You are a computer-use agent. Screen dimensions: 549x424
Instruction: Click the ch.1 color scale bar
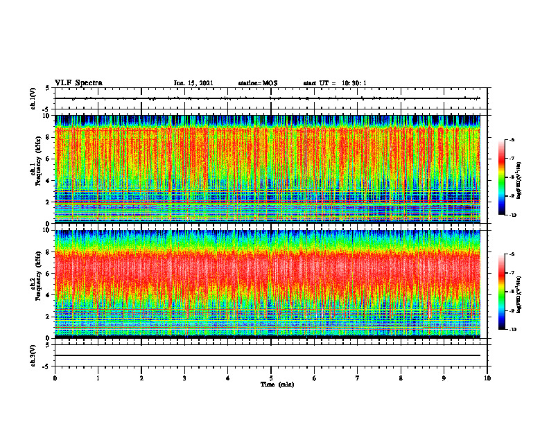pos(502,177)
